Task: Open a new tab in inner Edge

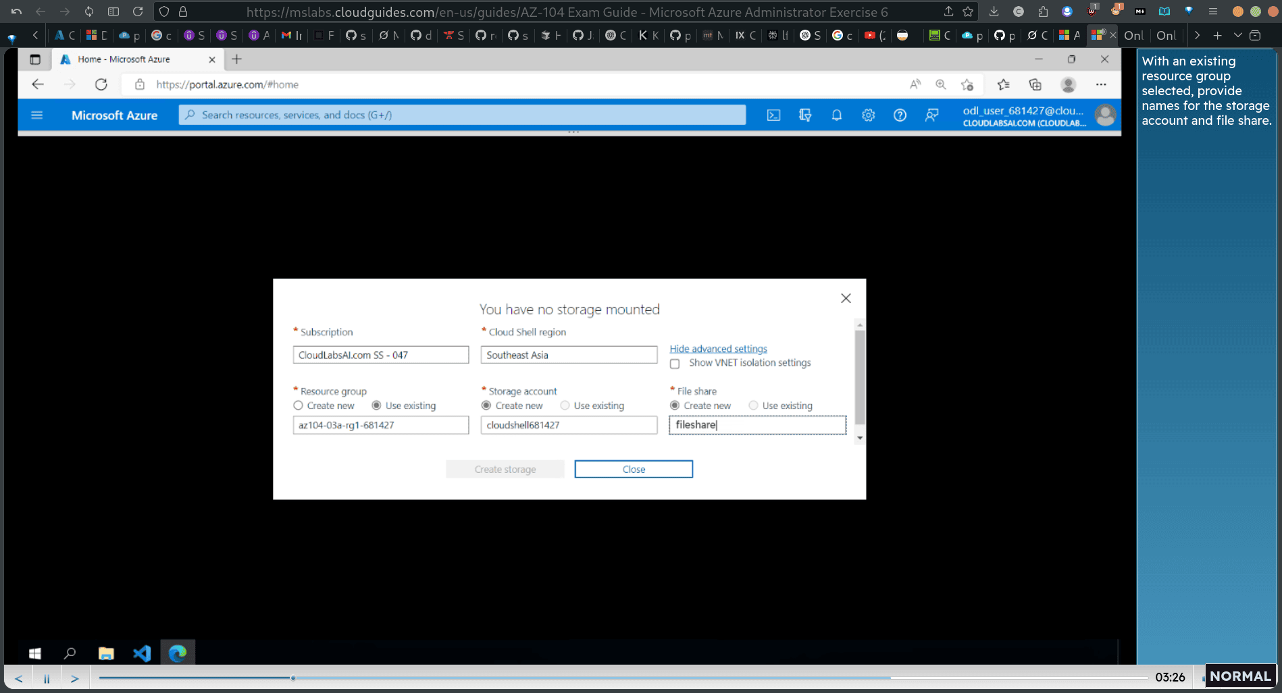Action: [x=236, y=59]
